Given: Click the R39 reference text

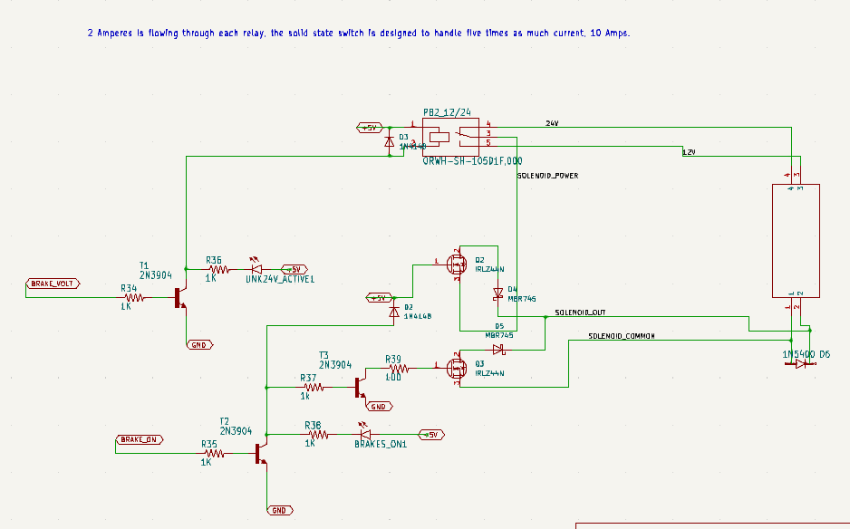Looking at the screenshot, I should pyautogui.click(x=393, y=360).
